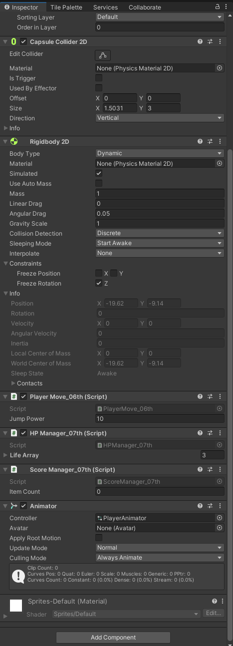This screenshot has width=233, height=646.
Task: Switch to the Collaborate tab
Action: 145,7
